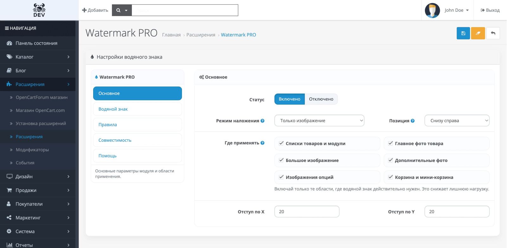
Task: Click the back arrow return button
Action: tap(493, 33)
